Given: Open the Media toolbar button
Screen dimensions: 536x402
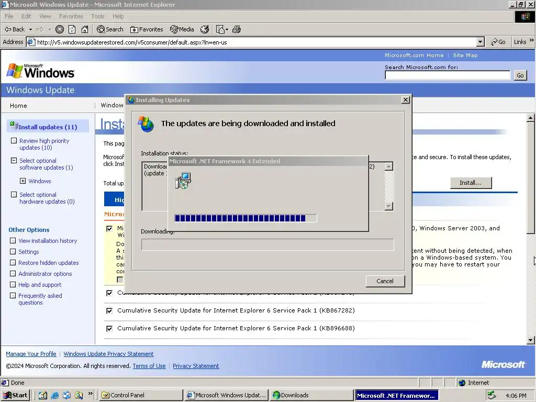Looking at the screenshot, I should click(182, 29).
